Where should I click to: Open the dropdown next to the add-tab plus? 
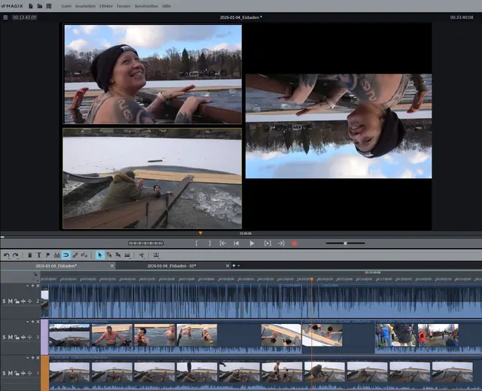[240, 265]
